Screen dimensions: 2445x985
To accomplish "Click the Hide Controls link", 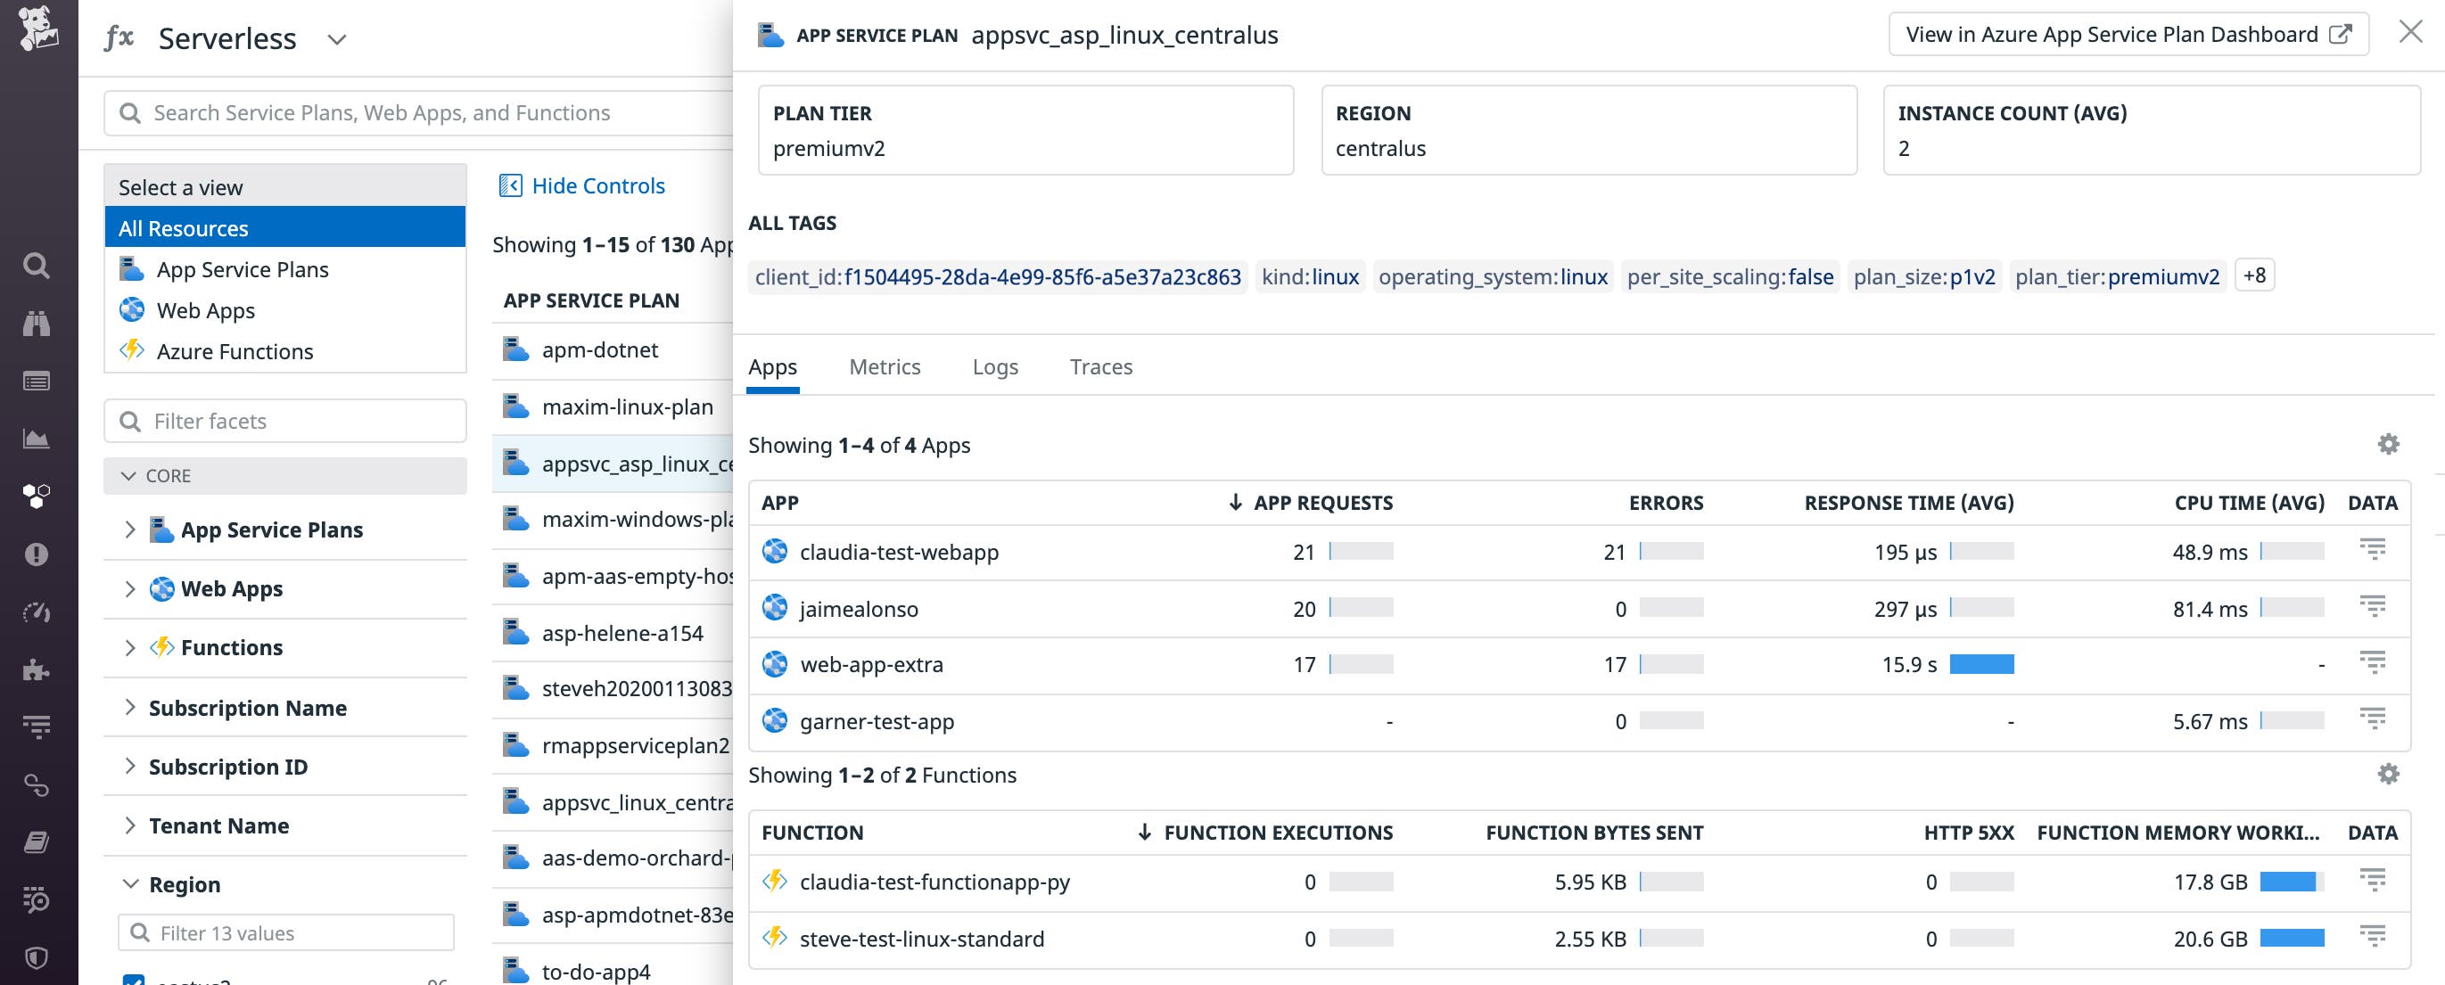I will pos(598,185).
